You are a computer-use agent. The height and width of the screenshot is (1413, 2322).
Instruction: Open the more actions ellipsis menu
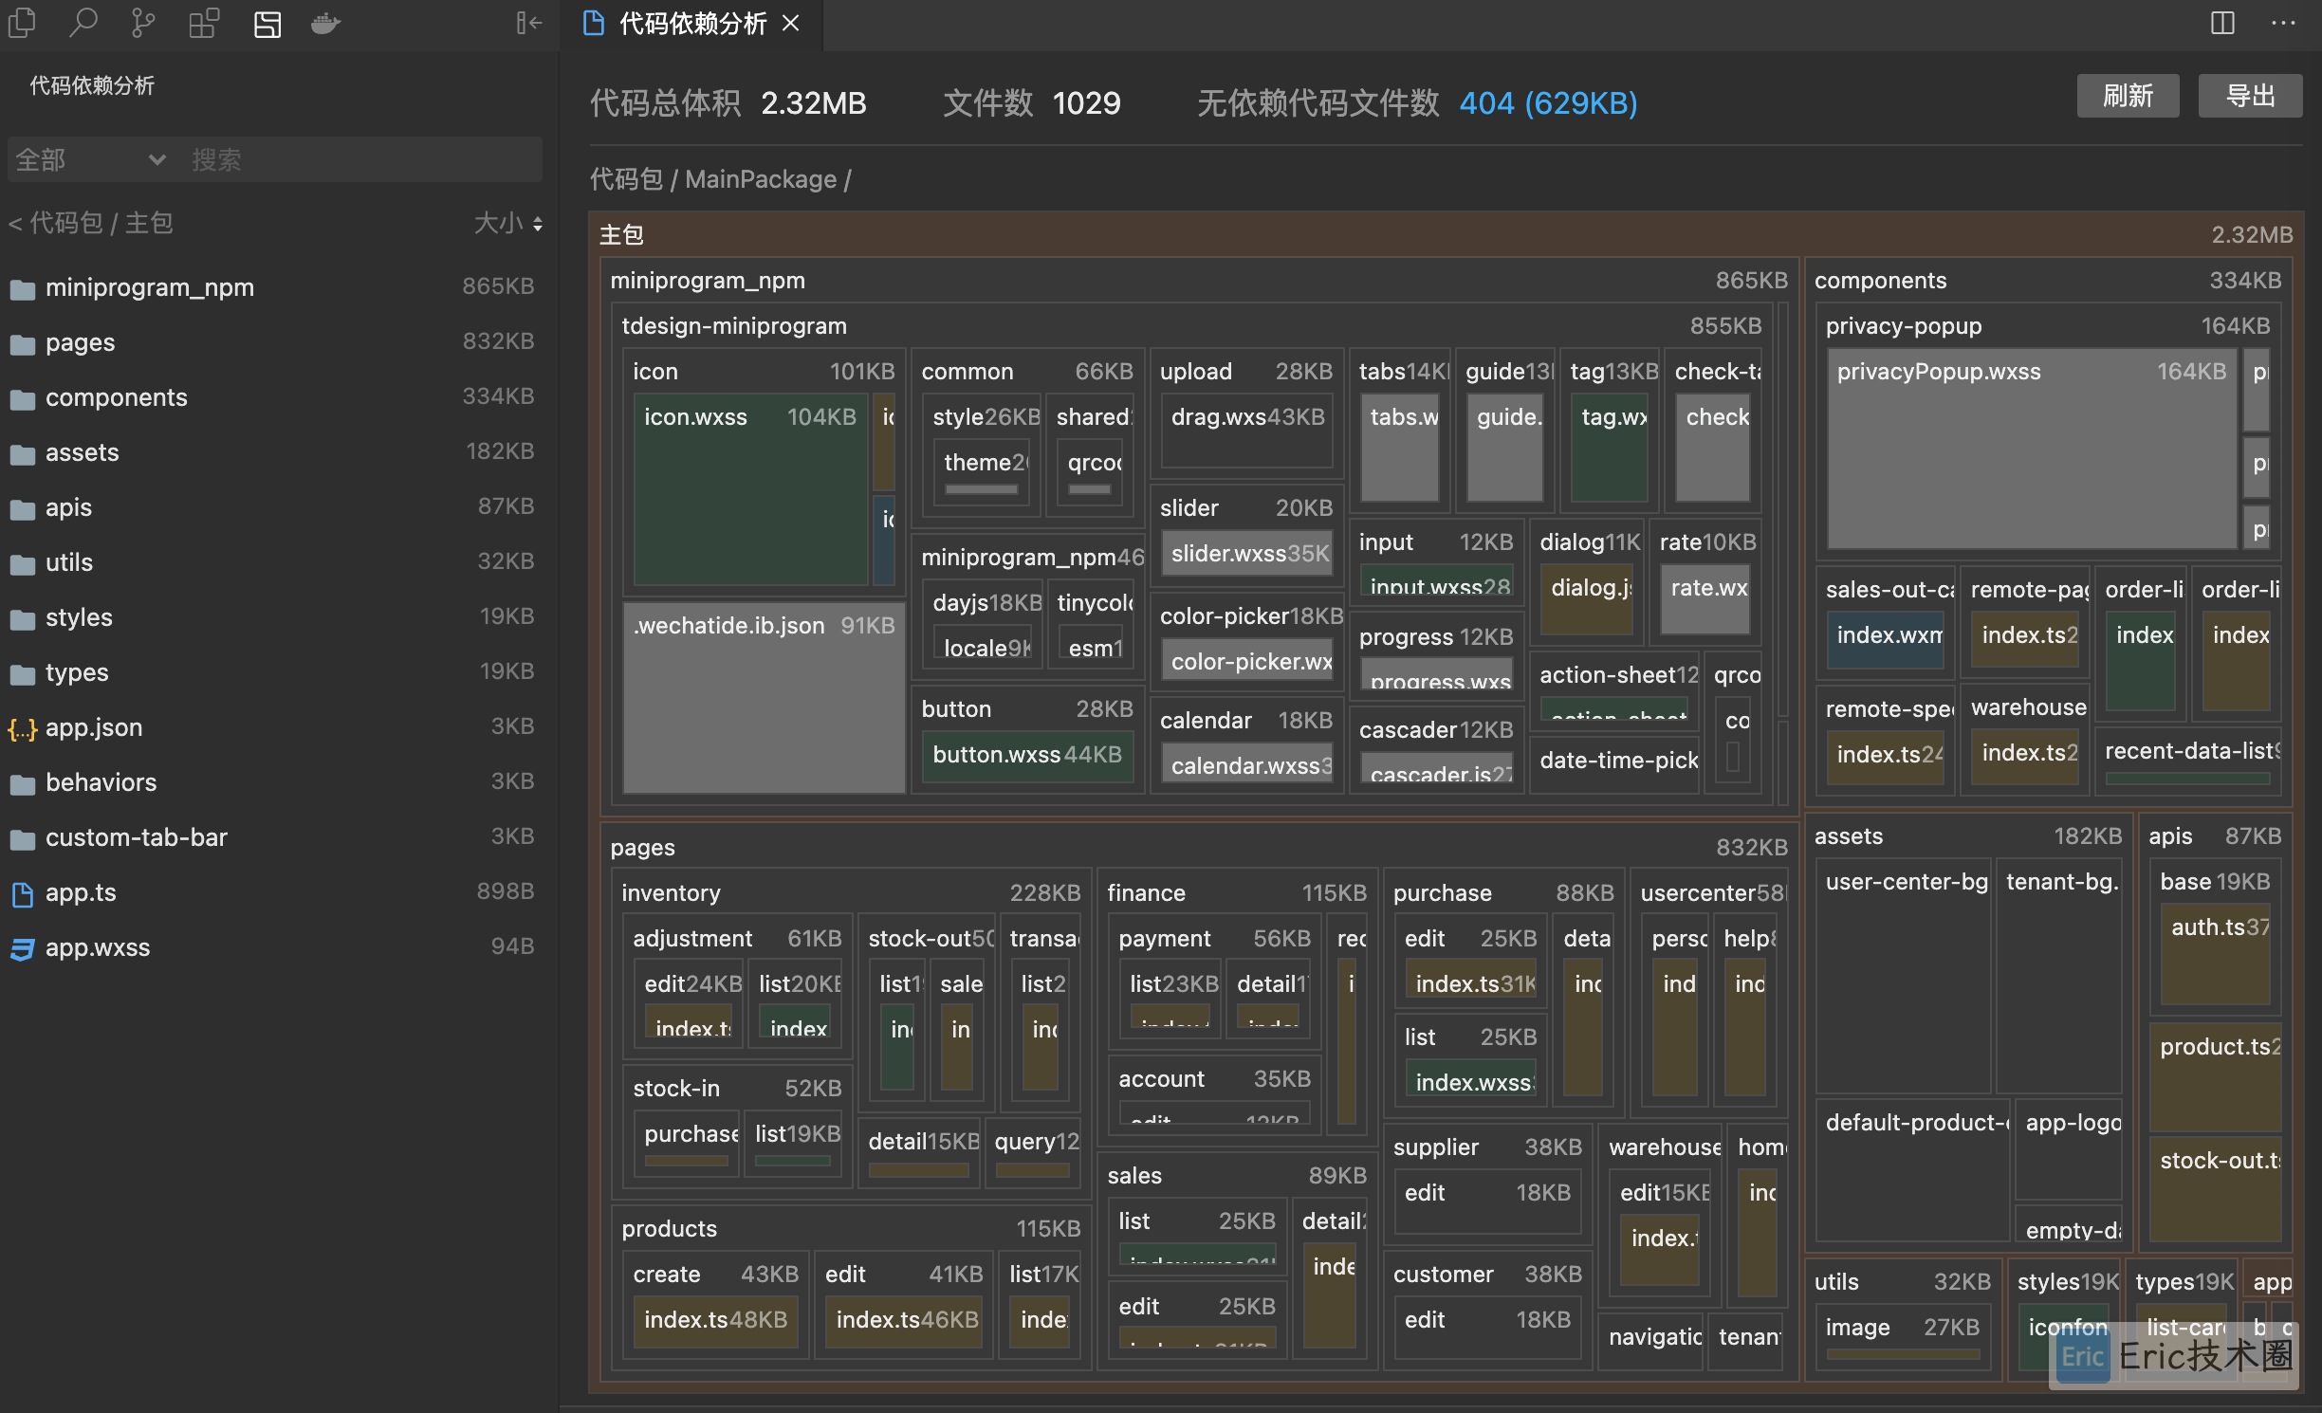coord(2283,23)
